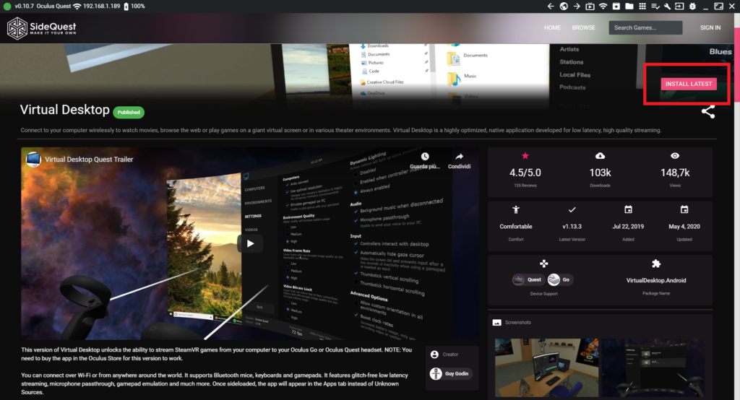
Task: Open creator Guy Godin's profile
Action: (452, 374)
